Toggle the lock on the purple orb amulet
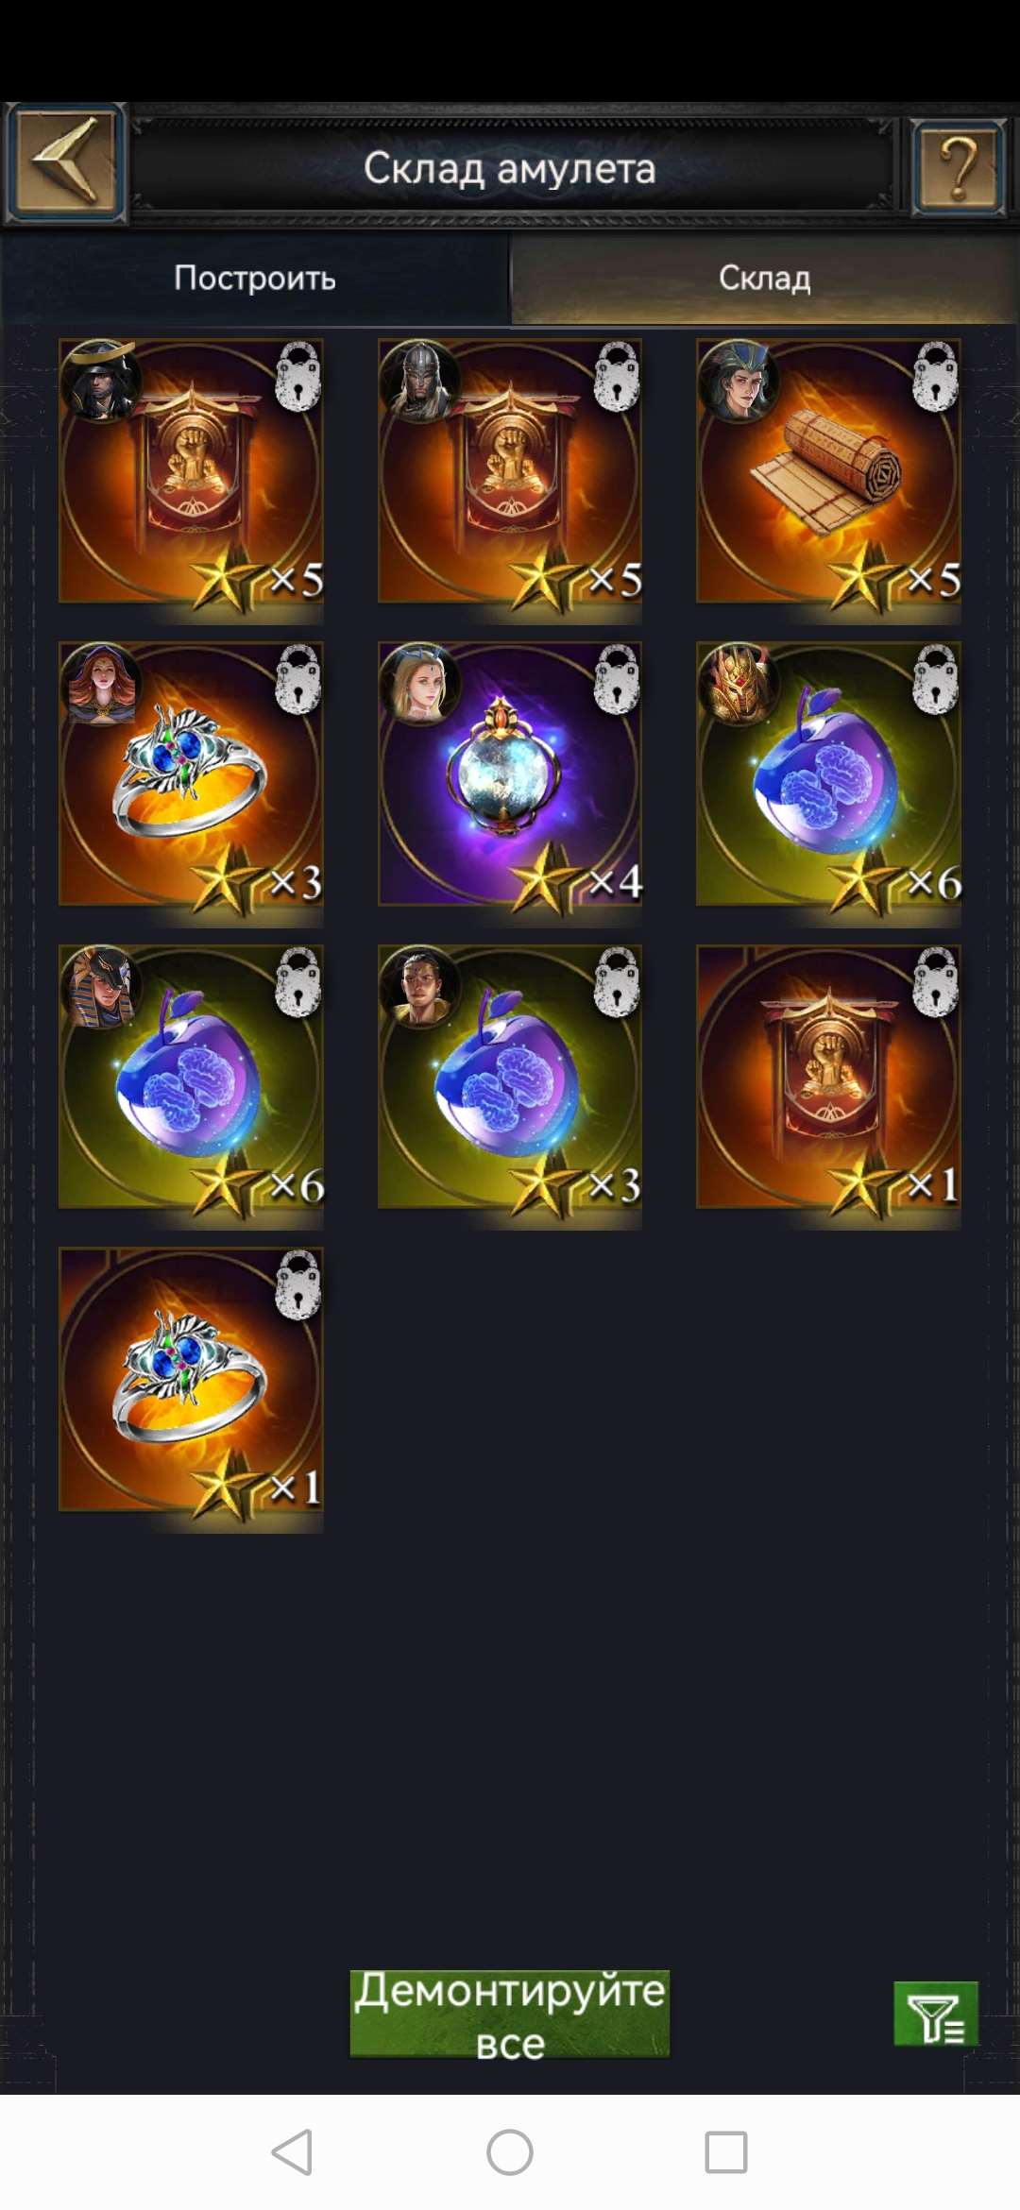Viewport: 1020px width, 2210px height. click(617, 680)
